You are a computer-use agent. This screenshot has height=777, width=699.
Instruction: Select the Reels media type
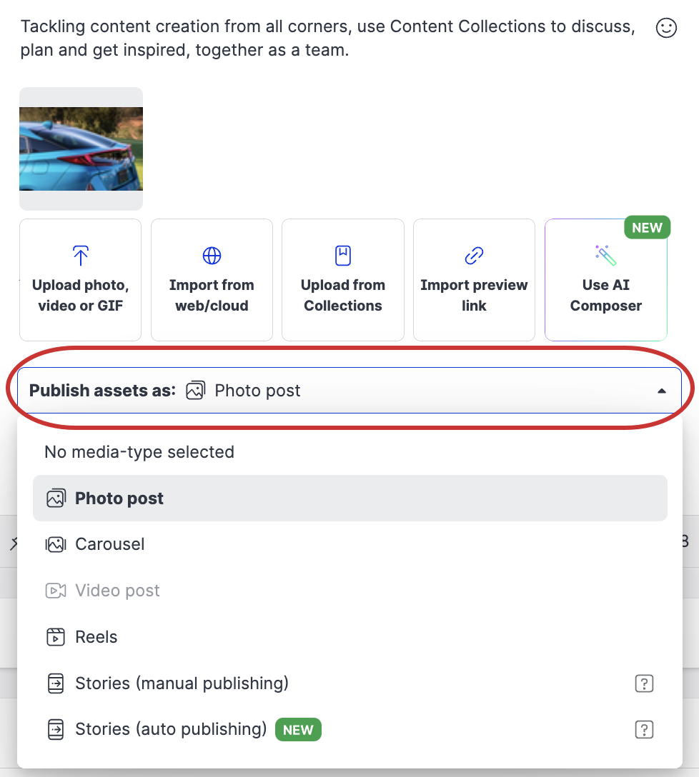point(96,636)
